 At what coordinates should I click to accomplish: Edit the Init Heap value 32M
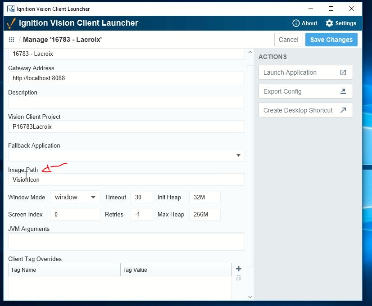click(205, 197)
